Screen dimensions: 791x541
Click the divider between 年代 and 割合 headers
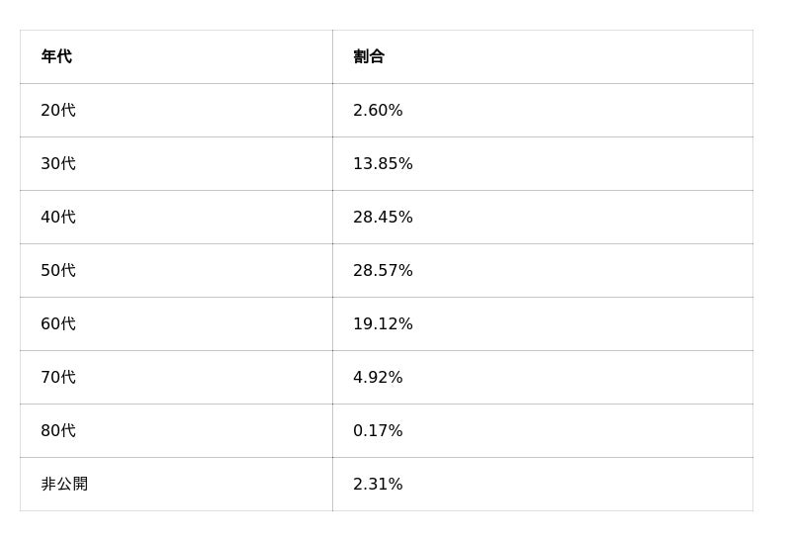(x=332, y=57)
